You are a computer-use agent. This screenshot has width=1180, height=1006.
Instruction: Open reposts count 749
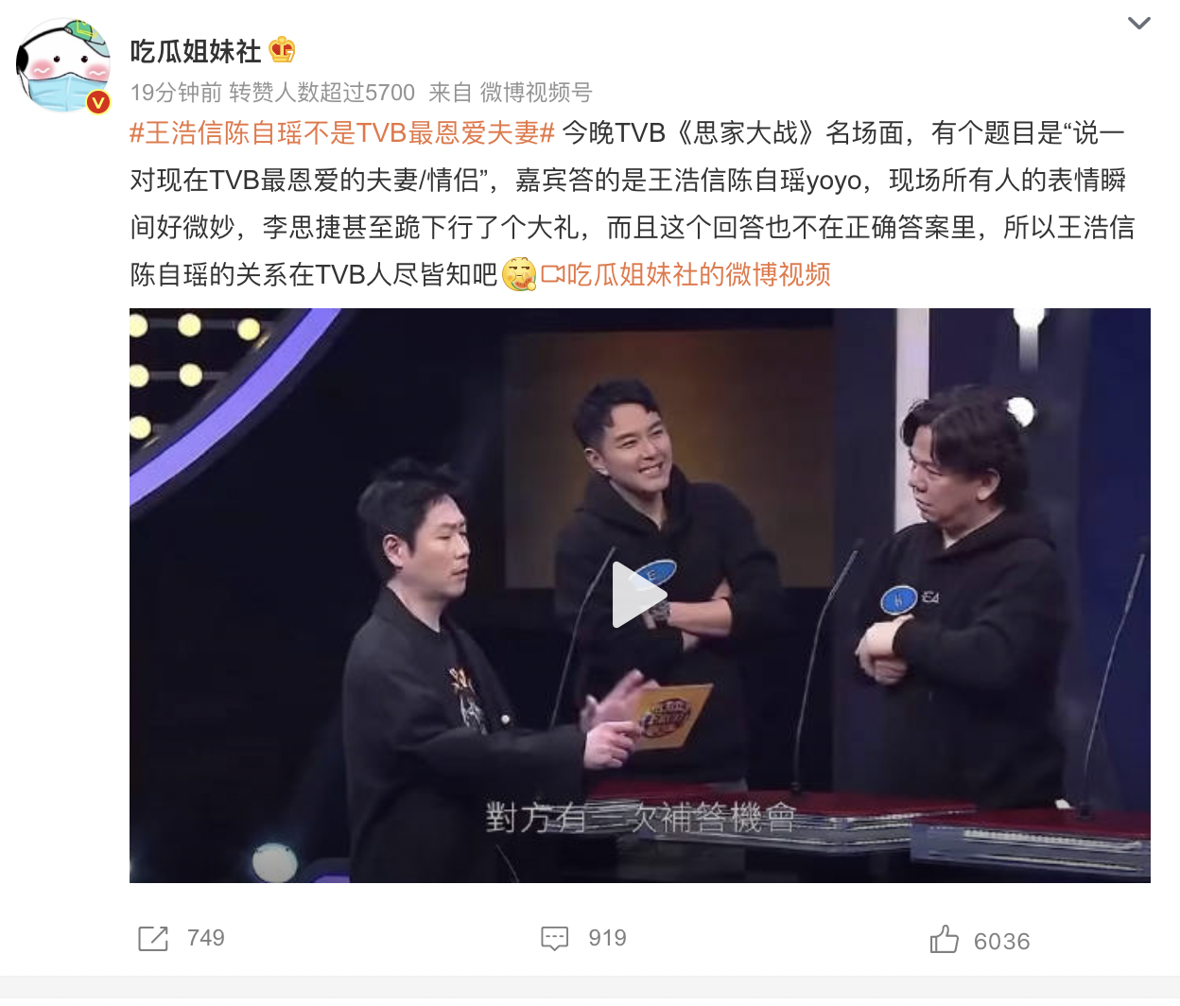[206, 938]
